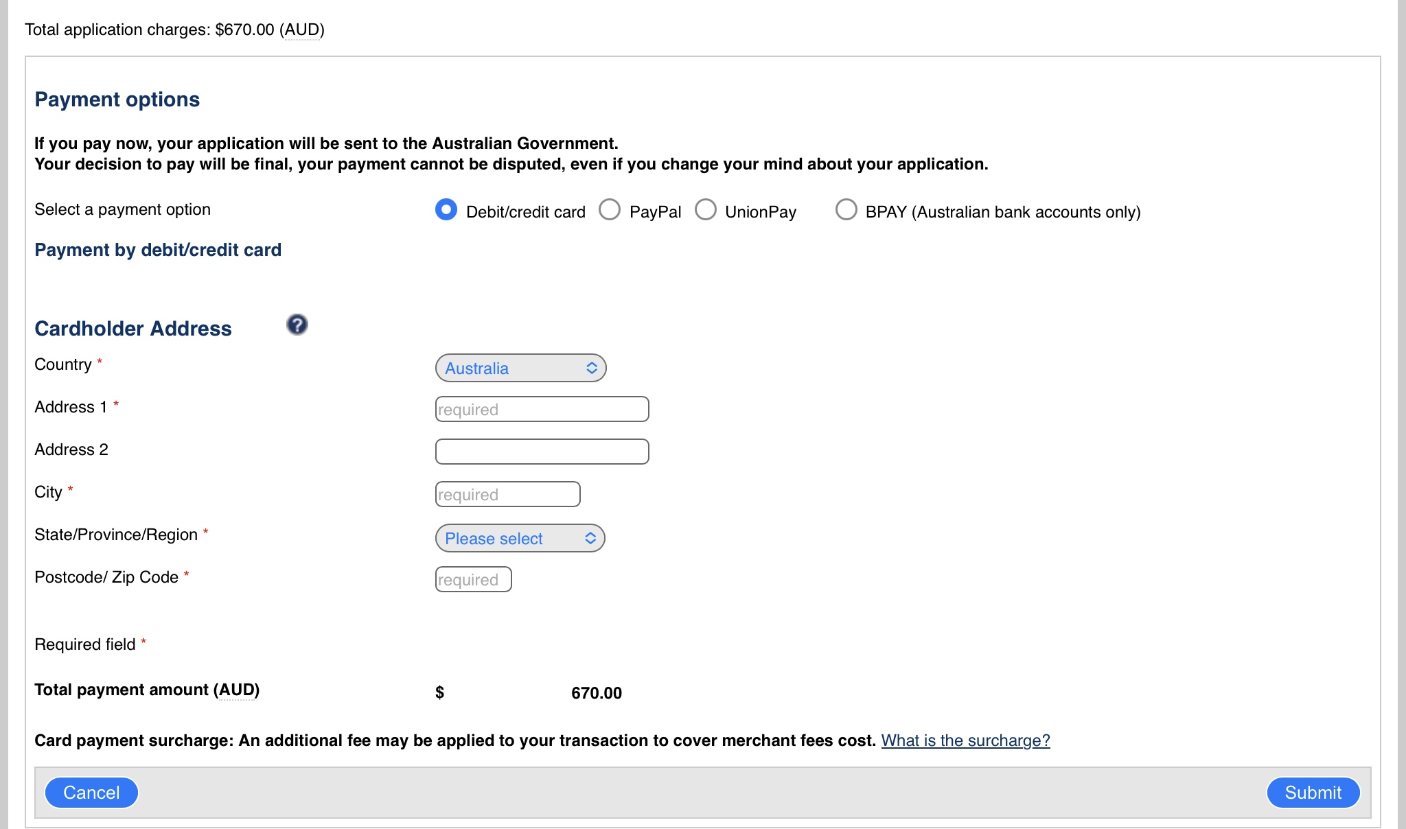Click the Cardholder Address help icon
Viewport: 1406px width, 829px height.
(297, 325)
